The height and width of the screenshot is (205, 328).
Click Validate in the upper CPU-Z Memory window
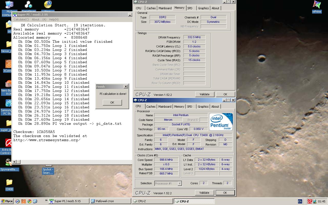[204, 94]
